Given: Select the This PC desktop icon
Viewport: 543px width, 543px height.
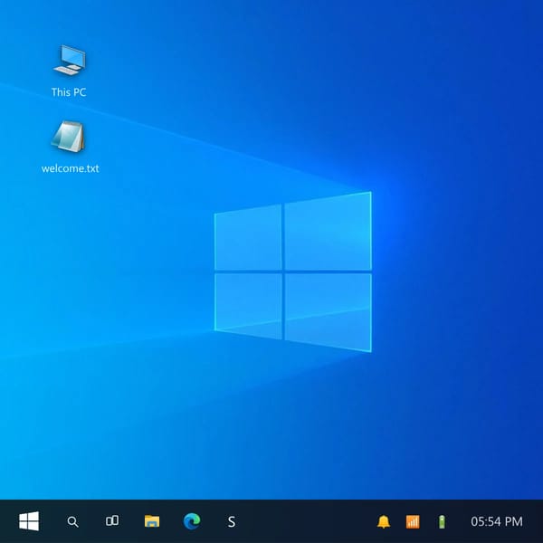Looking at the screenshot, I should [x=70, y=60].
